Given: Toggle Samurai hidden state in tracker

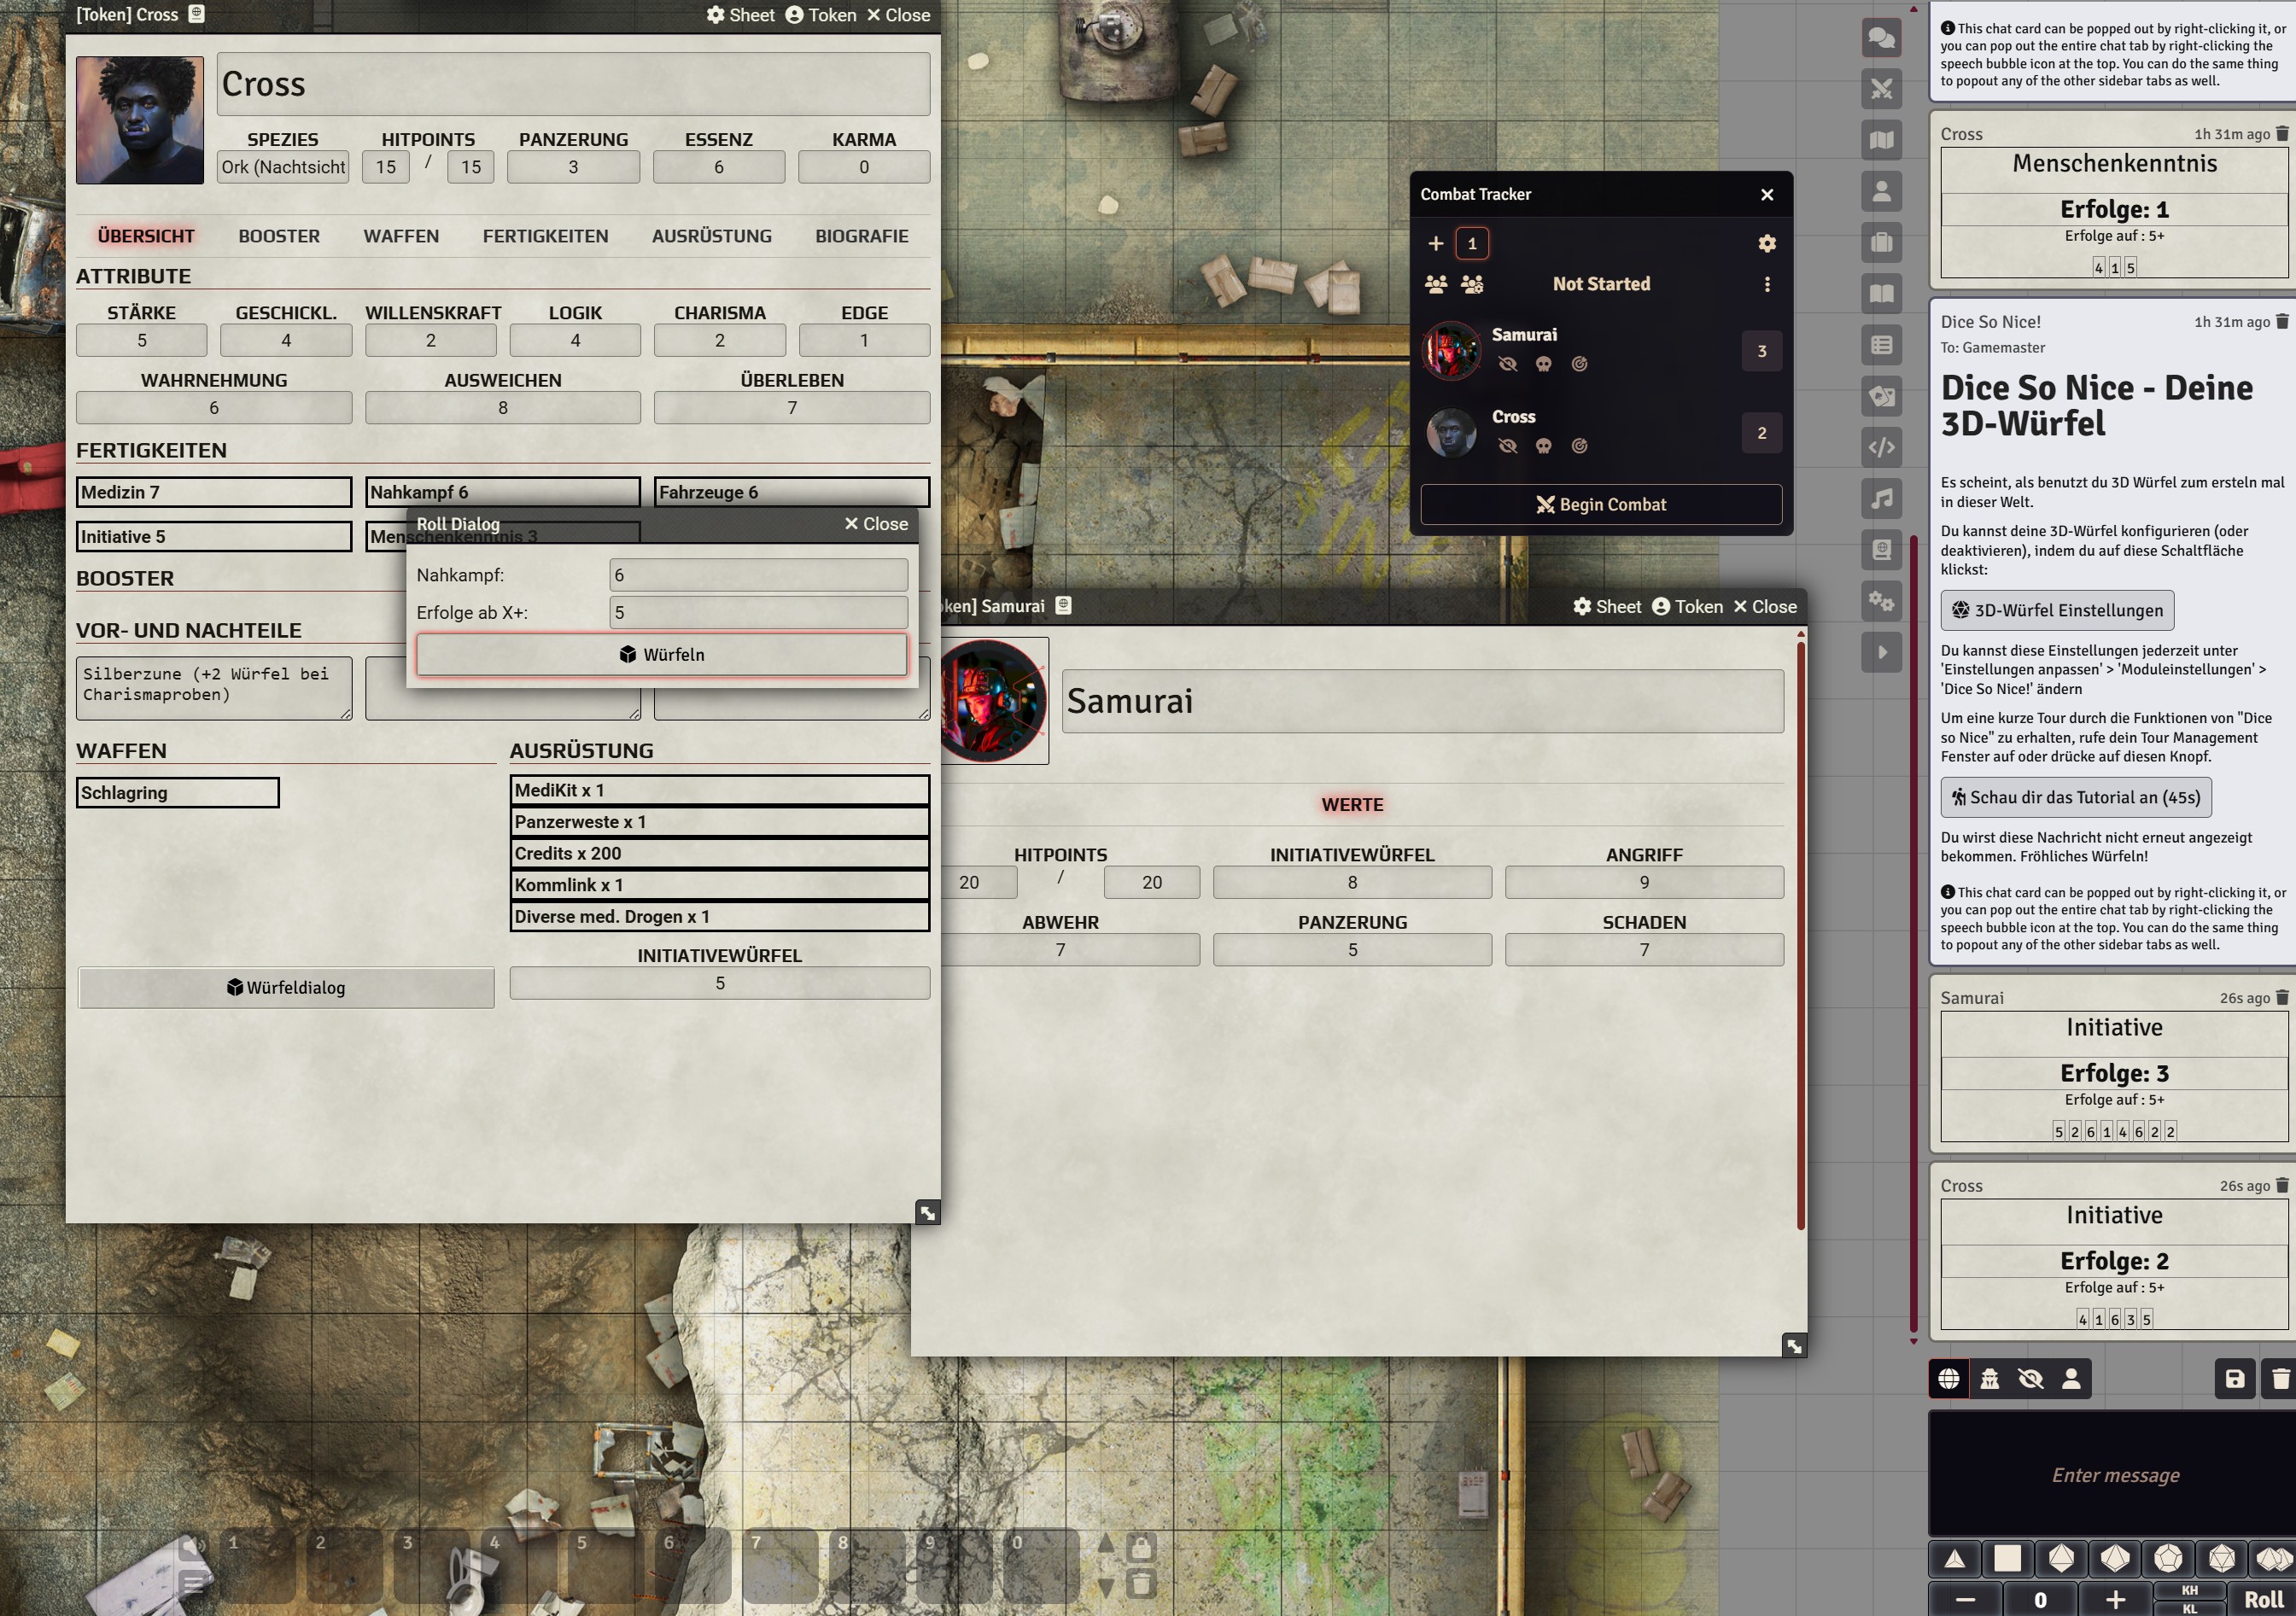Looking at the screenshot, I should (x=1507, y=364).
